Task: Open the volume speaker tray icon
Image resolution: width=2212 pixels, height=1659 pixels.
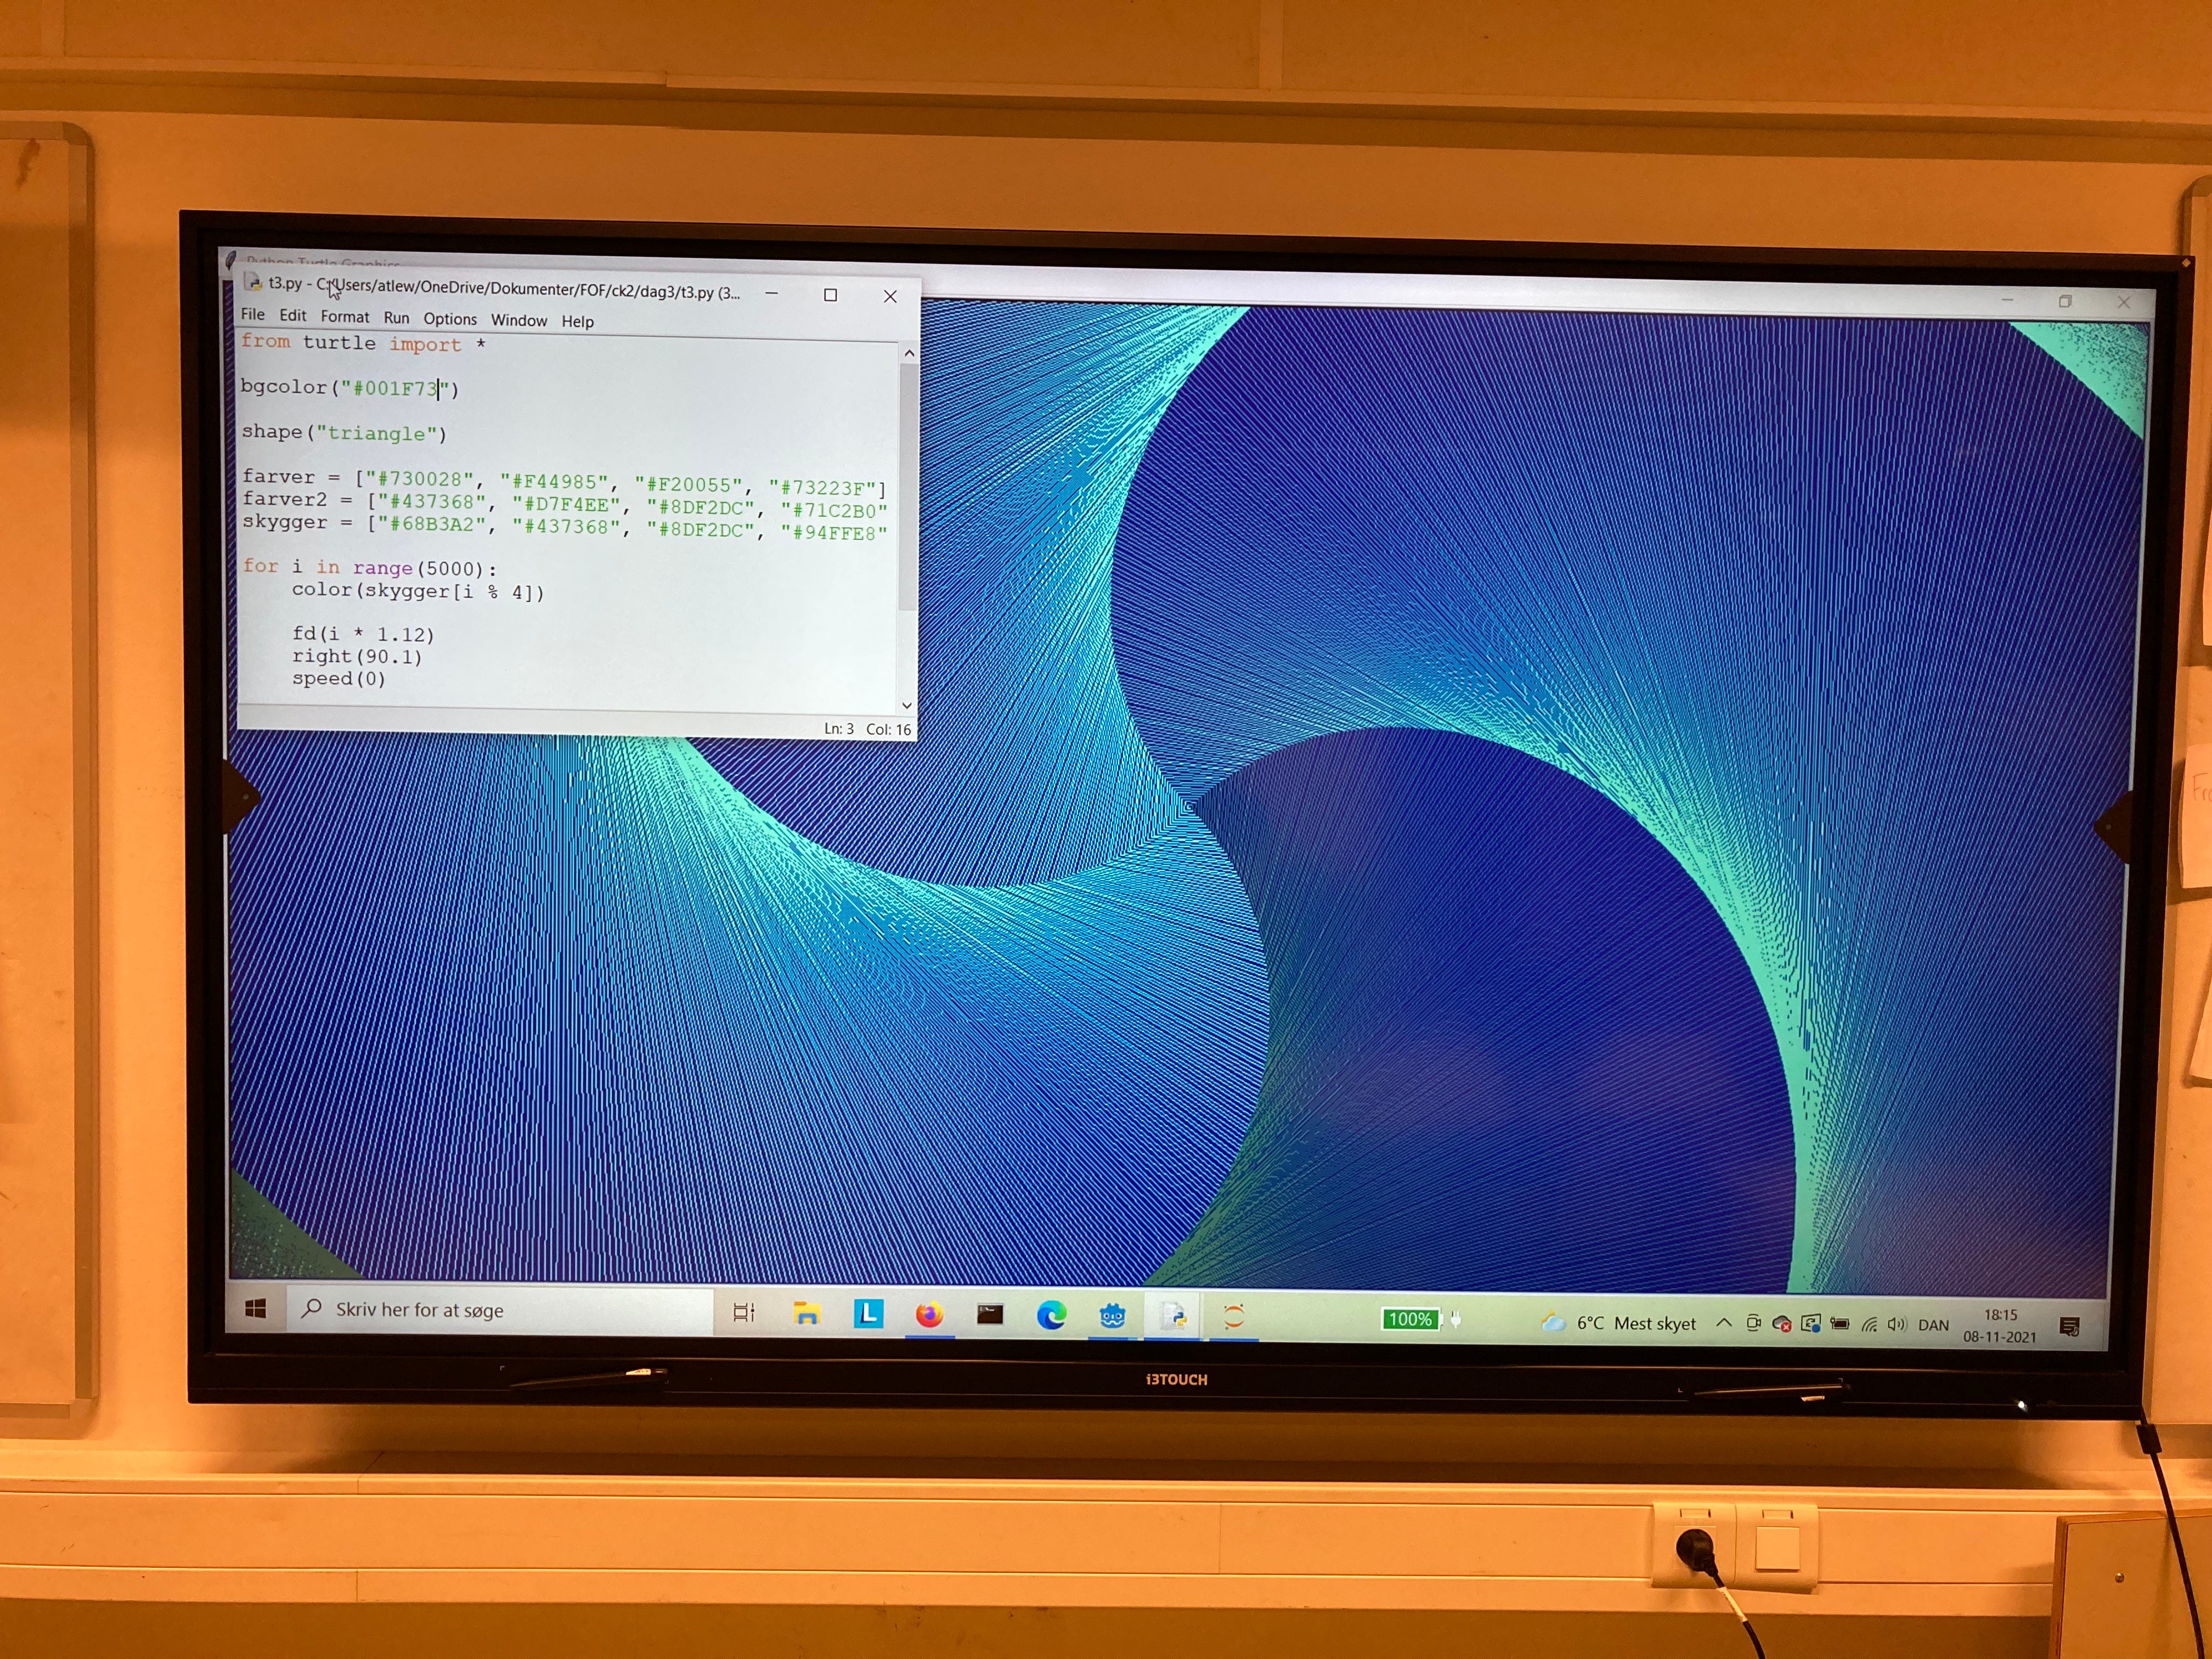Action: coord(1897,1325)
